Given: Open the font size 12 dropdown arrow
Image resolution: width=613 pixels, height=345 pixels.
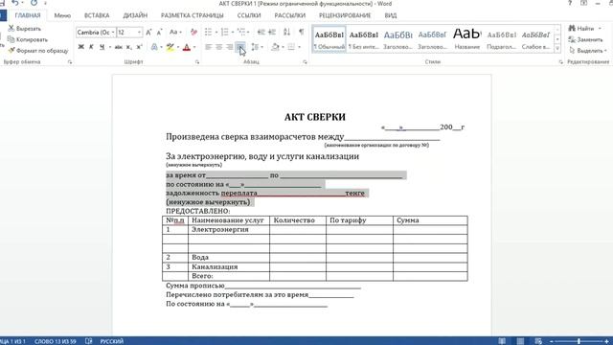Looking at the screenshot, I should pos(139,33).
